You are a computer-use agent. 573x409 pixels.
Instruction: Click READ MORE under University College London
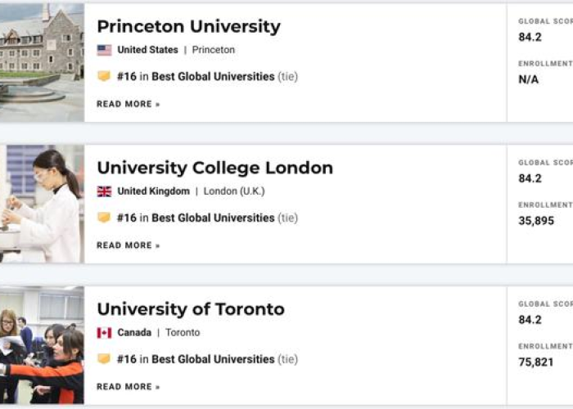[129, 245]
